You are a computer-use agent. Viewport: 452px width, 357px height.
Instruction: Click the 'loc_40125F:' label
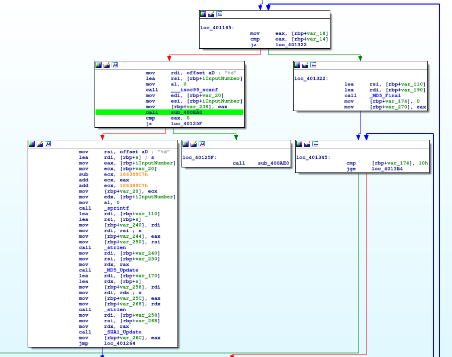[x=200, y=157]
